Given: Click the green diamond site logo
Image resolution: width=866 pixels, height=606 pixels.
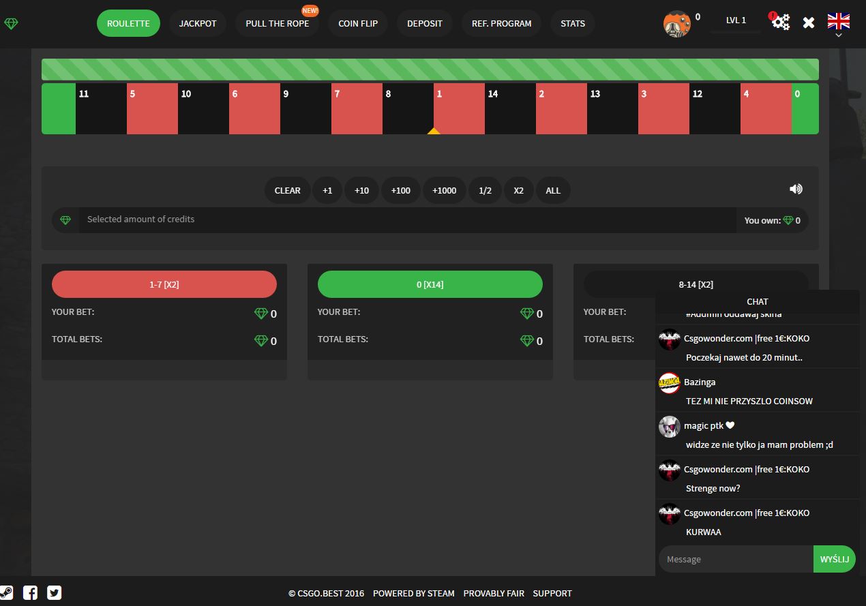Looking at the screenshot, I should click(11, 24).
